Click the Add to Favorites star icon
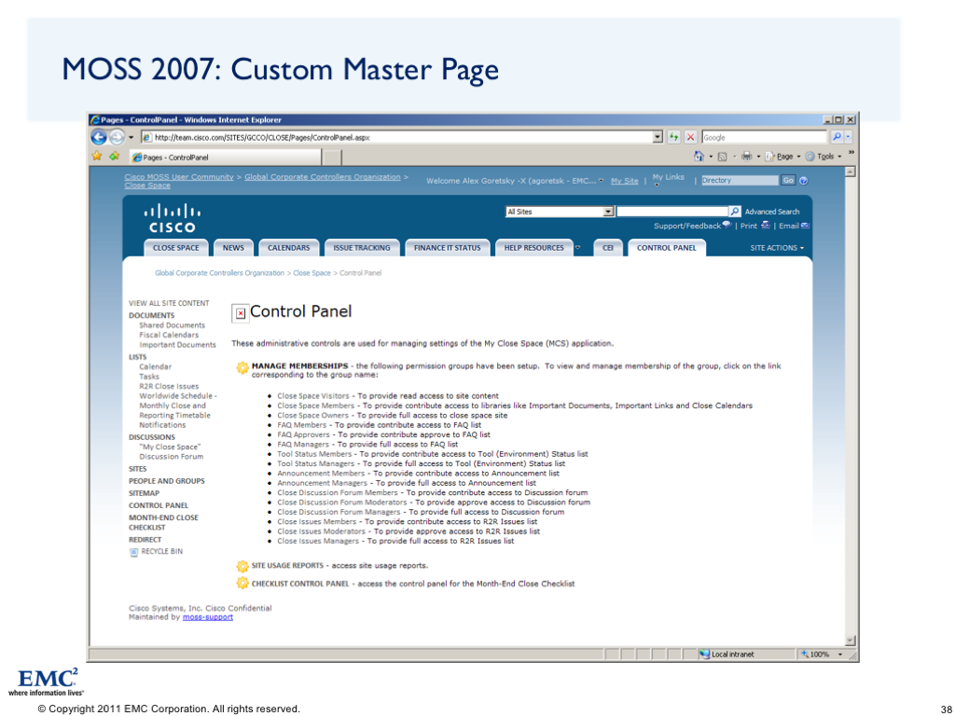 click(115, 157)
